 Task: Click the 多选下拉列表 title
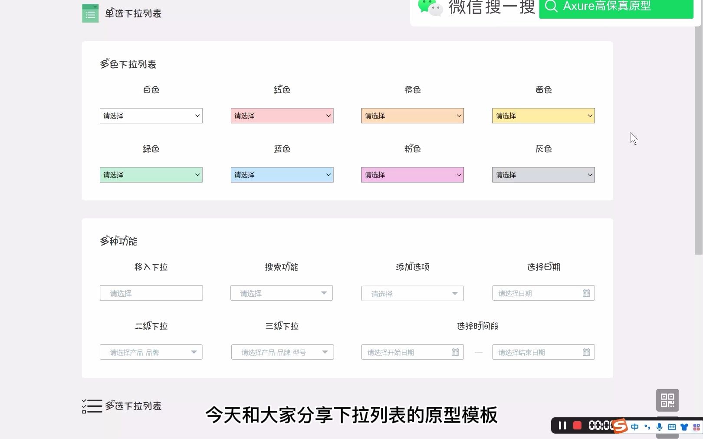pyautogui.click(x=133, y=406)
